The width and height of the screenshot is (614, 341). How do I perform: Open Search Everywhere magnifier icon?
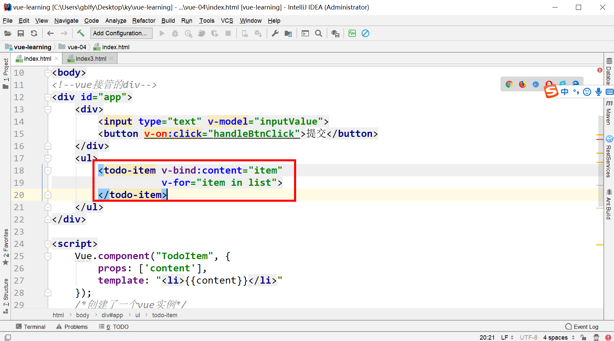(319, 33)
